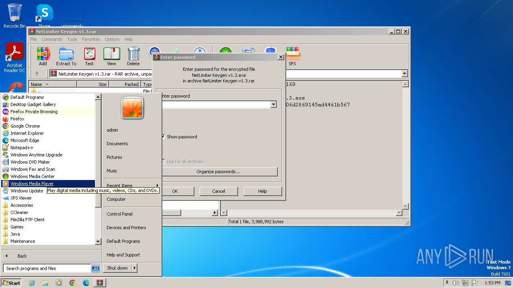
Task: Open Acrobat Reader DC desktop shortcut
Action: pyautogui.click(x=15, y=58)
